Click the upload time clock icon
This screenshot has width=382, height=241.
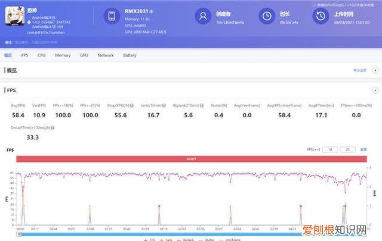pos(321,16)
